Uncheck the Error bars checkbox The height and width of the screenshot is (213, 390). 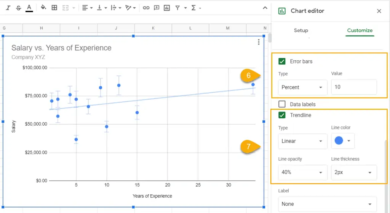[x=282, y=61]
